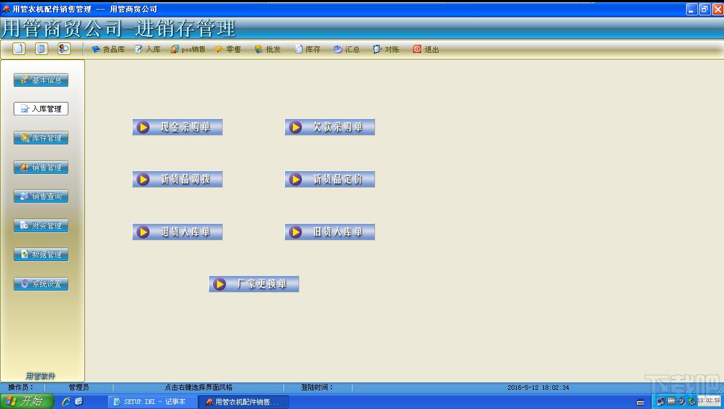
Task: Click the 厂家更换单 button
Action: pyautogui.click(x=254, y=284)
